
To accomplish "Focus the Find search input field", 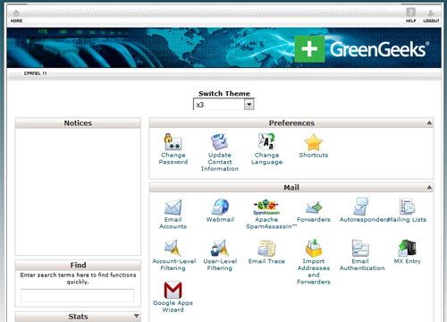I will 77,295.
